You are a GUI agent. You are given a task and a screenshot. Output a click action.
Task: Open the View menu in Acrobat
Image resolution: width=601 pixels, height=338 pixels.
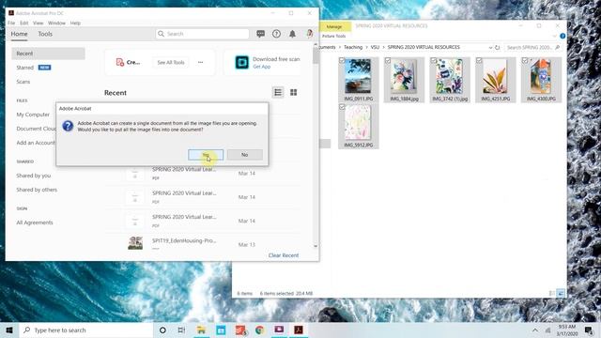pos(38,23)
